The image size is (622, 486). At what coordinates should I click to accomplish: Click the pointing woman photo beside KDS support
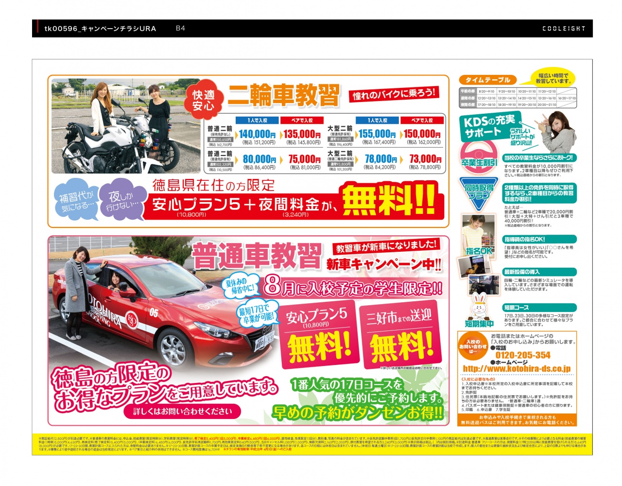pos(555,131)
